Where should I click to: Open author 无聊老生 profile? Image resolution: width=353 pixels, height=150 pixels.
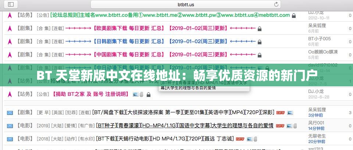(317, 136)
